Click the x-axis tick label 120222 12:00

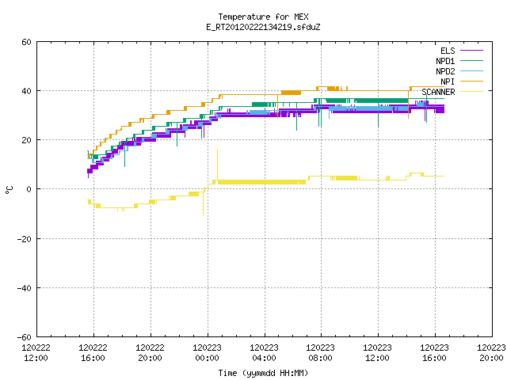[36, 353]
